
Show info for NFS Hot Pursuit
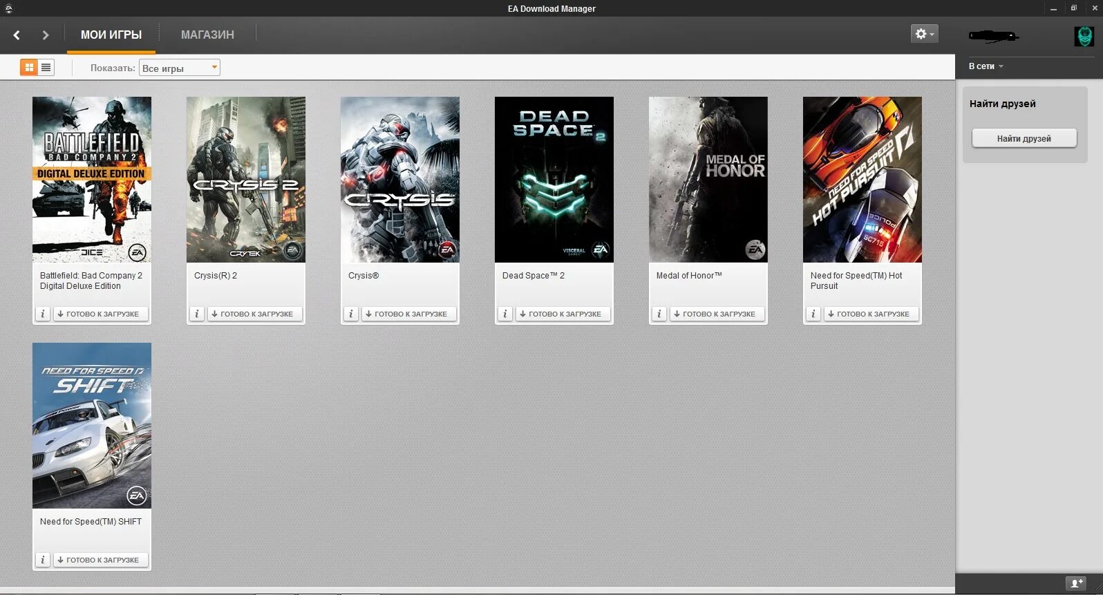coord(813,314)
